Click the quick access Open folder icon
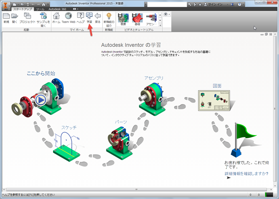 click(x=22, y=4)
